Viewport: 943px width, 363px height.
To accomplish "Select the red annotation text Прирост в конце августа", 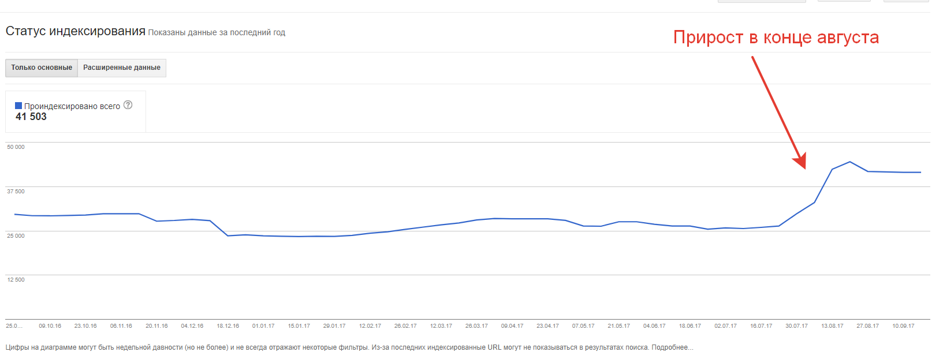I will pos(776,38).
